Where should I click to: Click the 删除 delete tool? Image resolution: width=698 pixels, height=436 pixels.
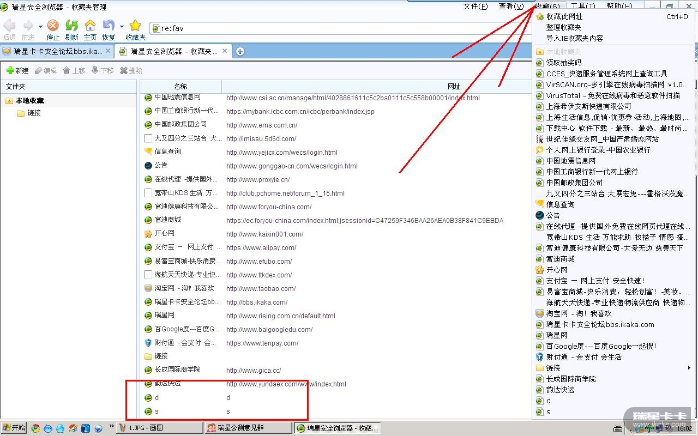(x=131, y=70)
